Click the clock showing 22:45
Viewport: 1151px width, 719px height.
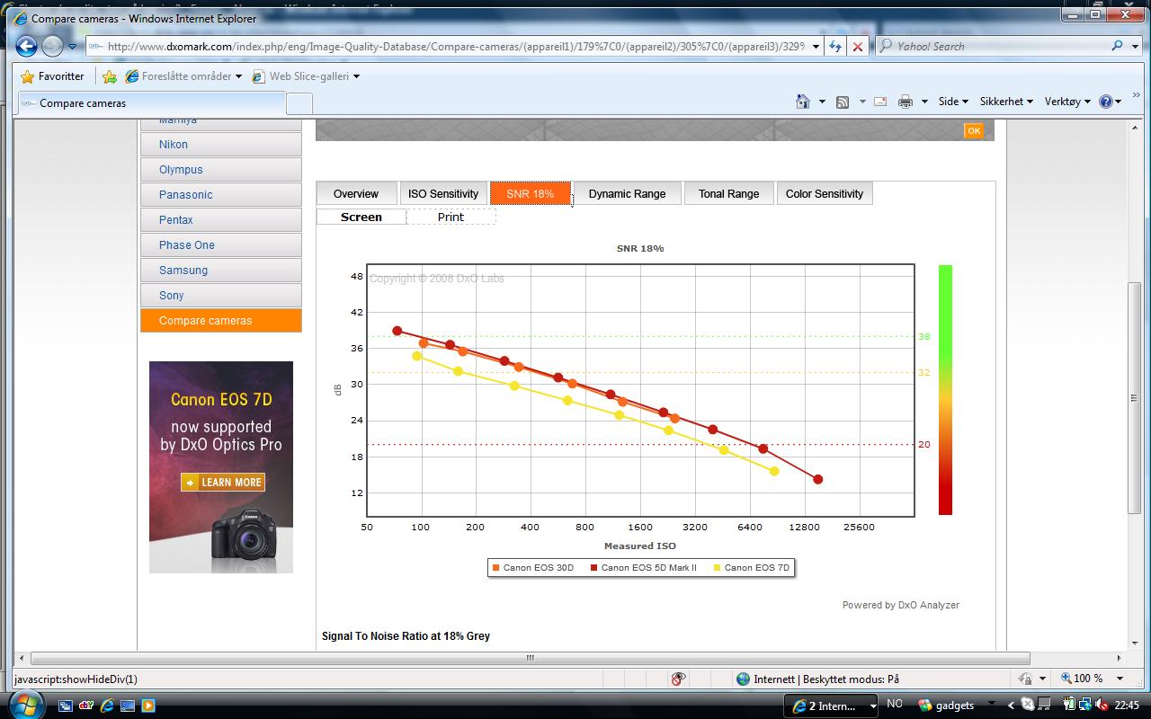coord(1127,706)
